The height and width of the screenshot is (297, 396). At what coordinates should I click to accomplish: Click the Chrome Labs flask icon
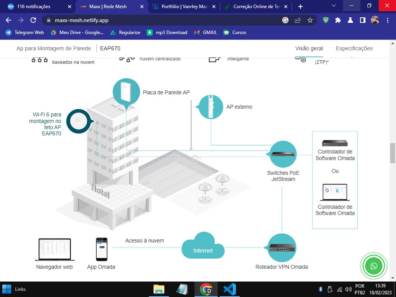coord(350,20)
